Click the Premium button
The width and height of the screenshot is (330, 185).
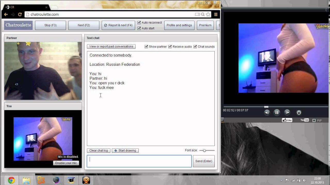(x=205, y=25)
